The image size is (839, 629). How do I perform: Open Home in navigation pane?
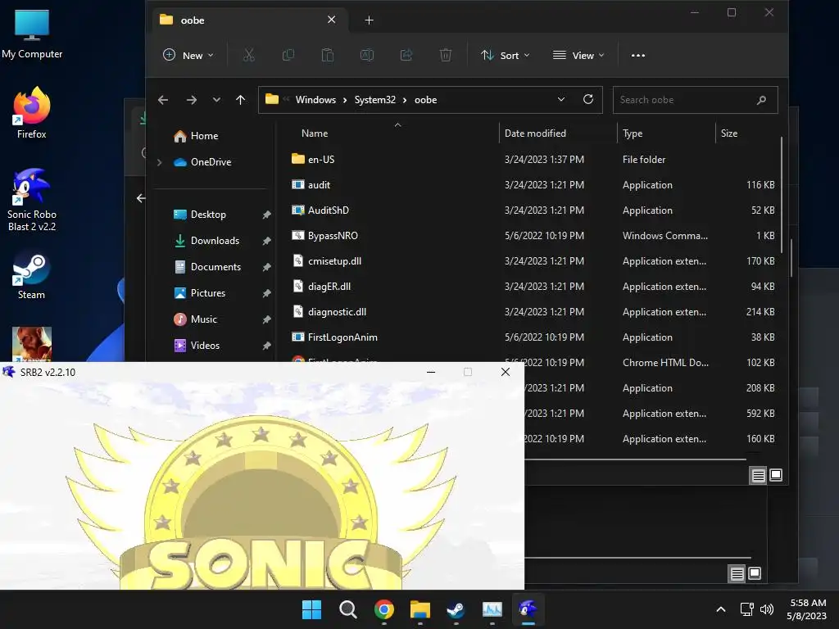coord(204,136)
